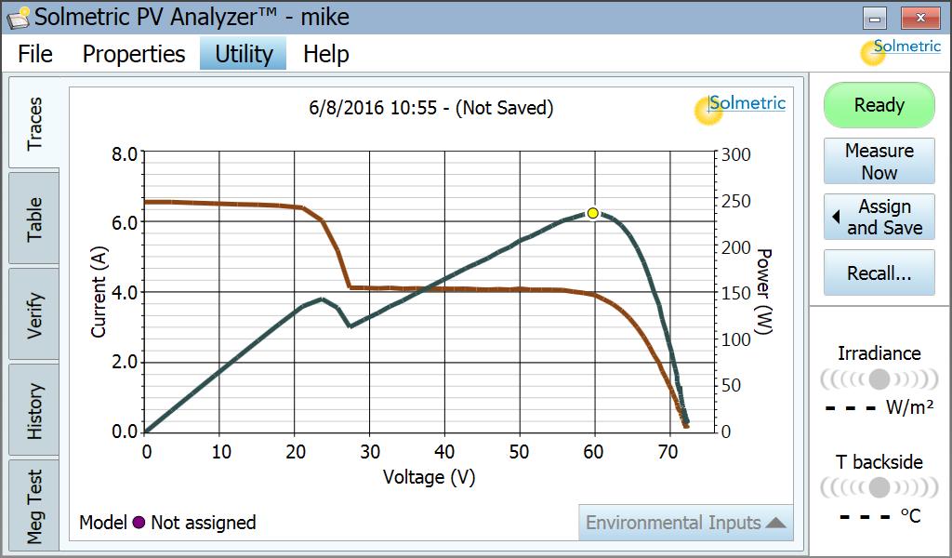Open the File menu

(x=35, y=54)
